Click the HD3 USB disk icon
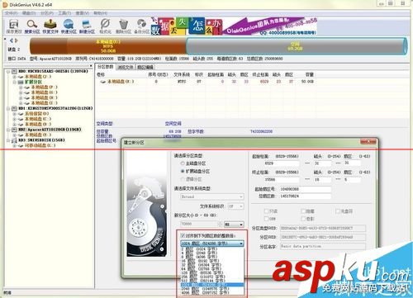Viewport: 413px width, 298px height. (x=14, y=140)
